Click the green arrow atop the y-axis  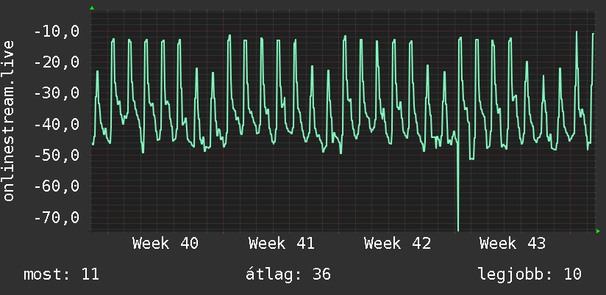(x=92, y=8)
